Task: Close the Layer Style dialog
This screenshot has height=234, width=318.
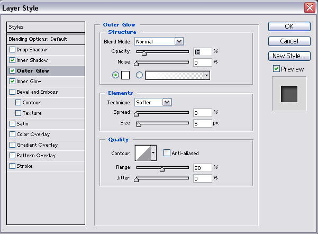Action: tap(309, 7)
